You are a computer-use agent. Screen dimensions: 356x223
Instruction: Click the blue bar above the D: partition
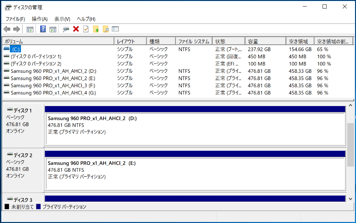click(195, 109)
